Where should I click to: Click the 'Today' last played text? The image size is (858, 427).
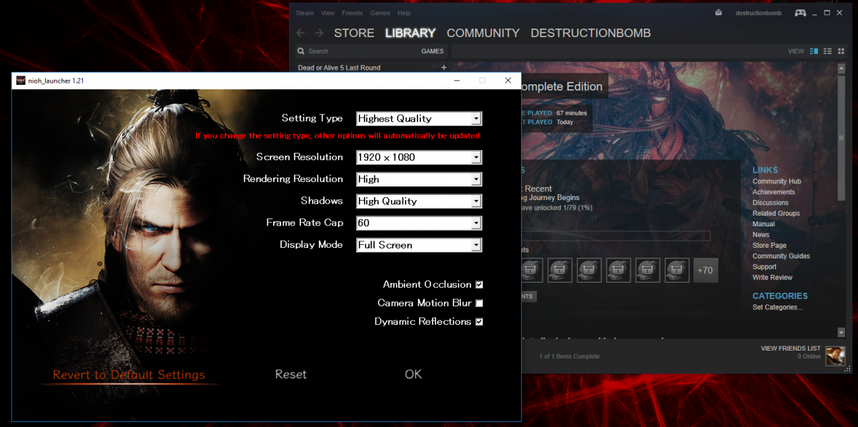pos(565,122)
